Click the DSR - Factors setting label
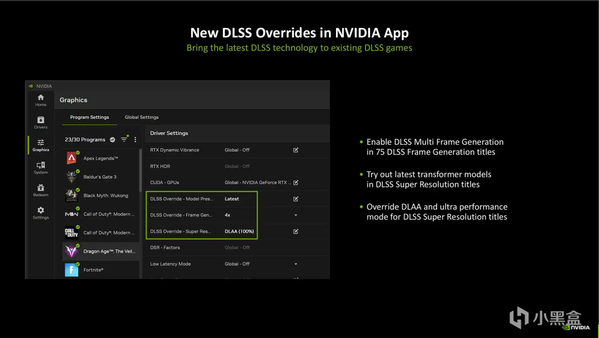 point(165,248)
